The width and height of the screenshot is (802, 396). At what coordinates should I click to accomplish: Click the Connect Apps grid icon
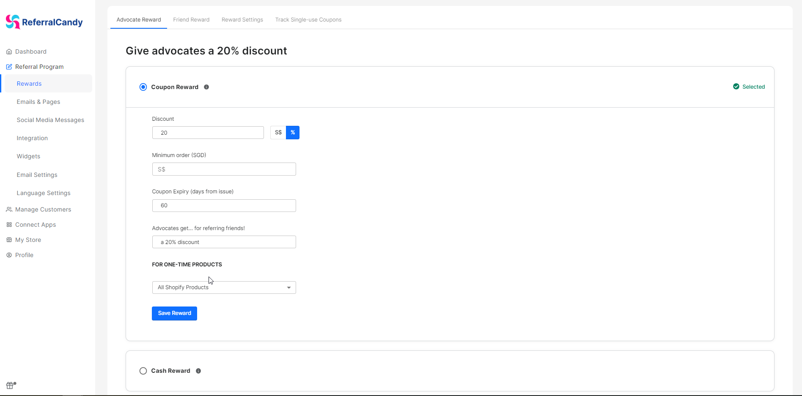tap(9, 225)
